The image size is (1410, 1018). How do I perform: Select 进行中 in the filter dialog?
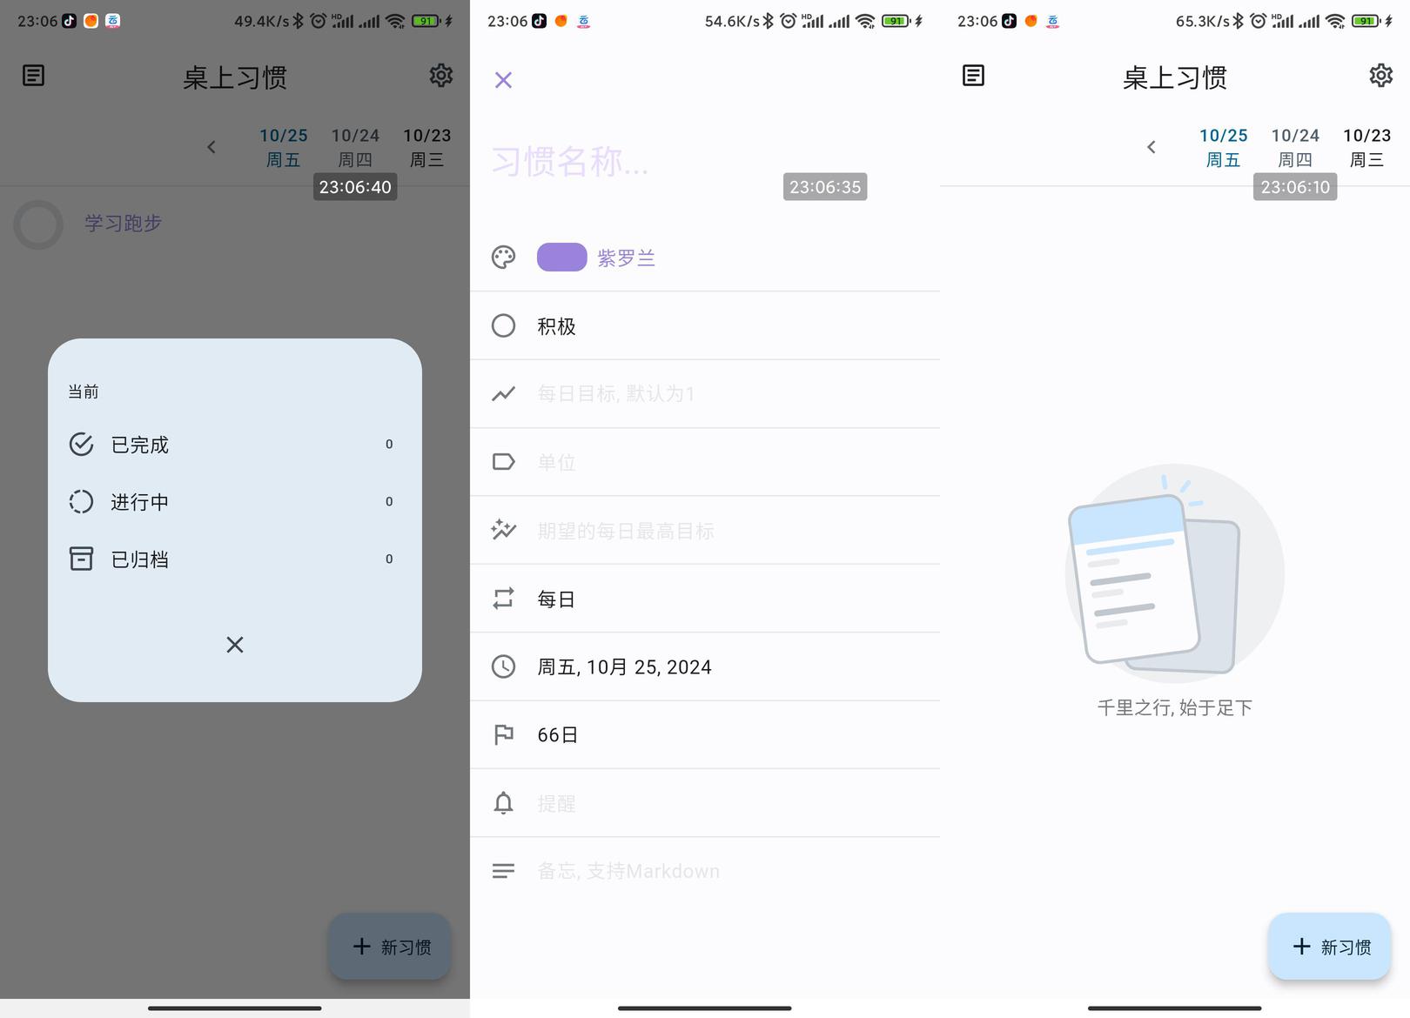pyautogui.click(x=235, y=502)
